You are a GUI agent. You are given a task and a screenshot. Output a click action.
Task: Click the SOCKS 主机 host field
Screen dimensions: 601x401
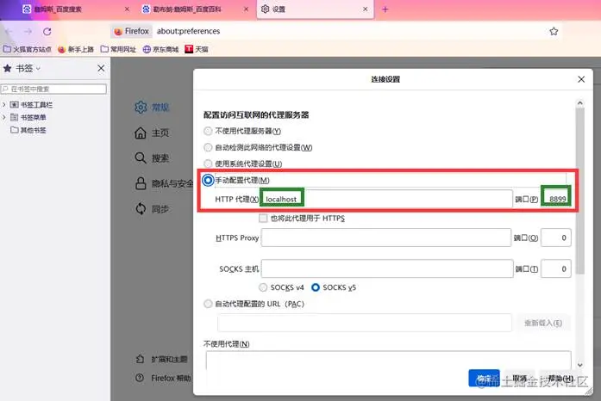[x=387, y=268]
